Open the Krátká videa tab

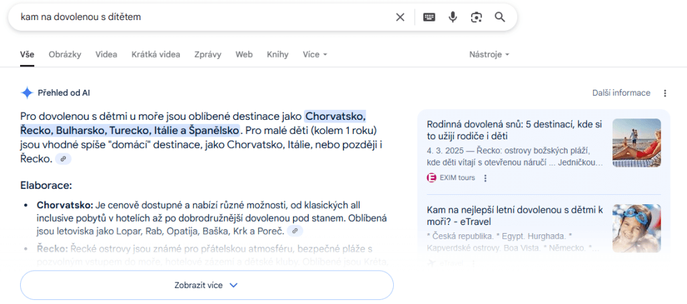point(156,55)
